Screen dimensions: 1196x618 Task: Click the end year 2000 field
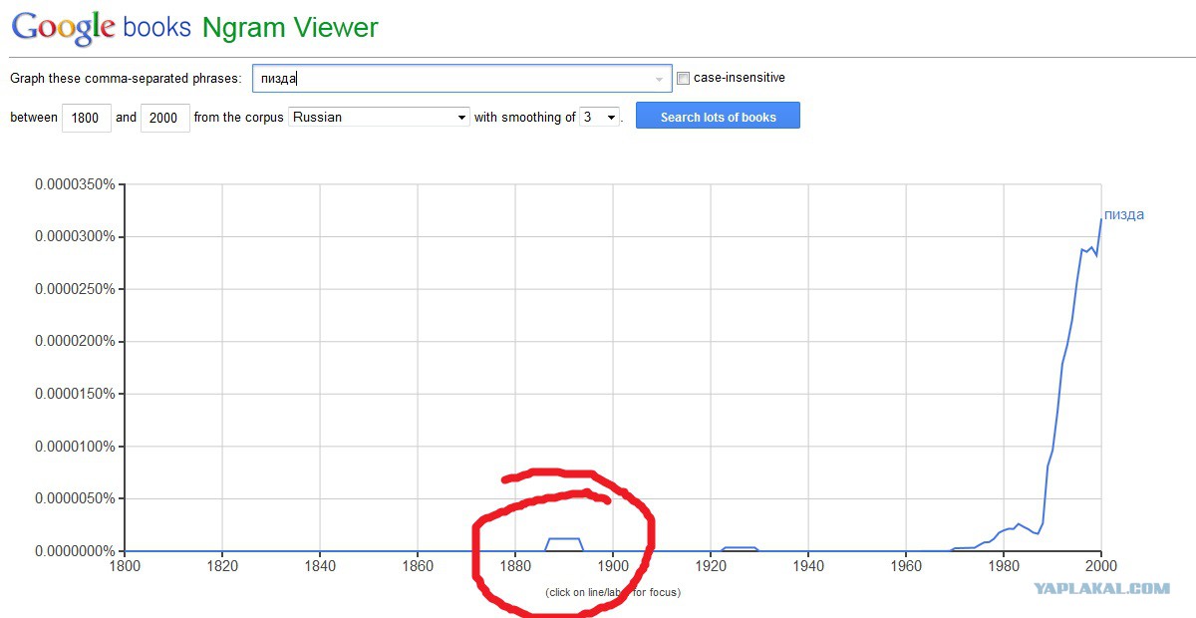point(164,118)
